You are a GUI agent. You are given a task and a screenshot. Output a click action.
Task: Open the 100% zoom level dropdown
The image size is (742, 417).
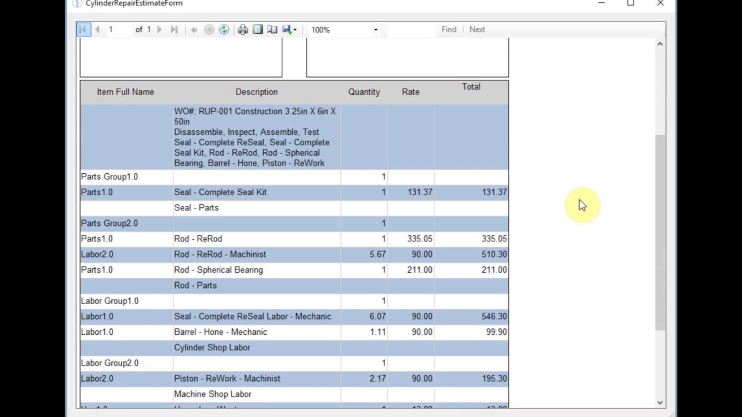pos(376,30)
